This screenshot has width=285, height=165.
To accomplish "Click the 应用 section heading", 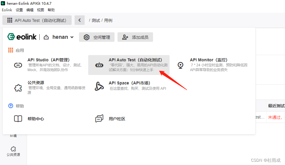I will coord(20,50).
